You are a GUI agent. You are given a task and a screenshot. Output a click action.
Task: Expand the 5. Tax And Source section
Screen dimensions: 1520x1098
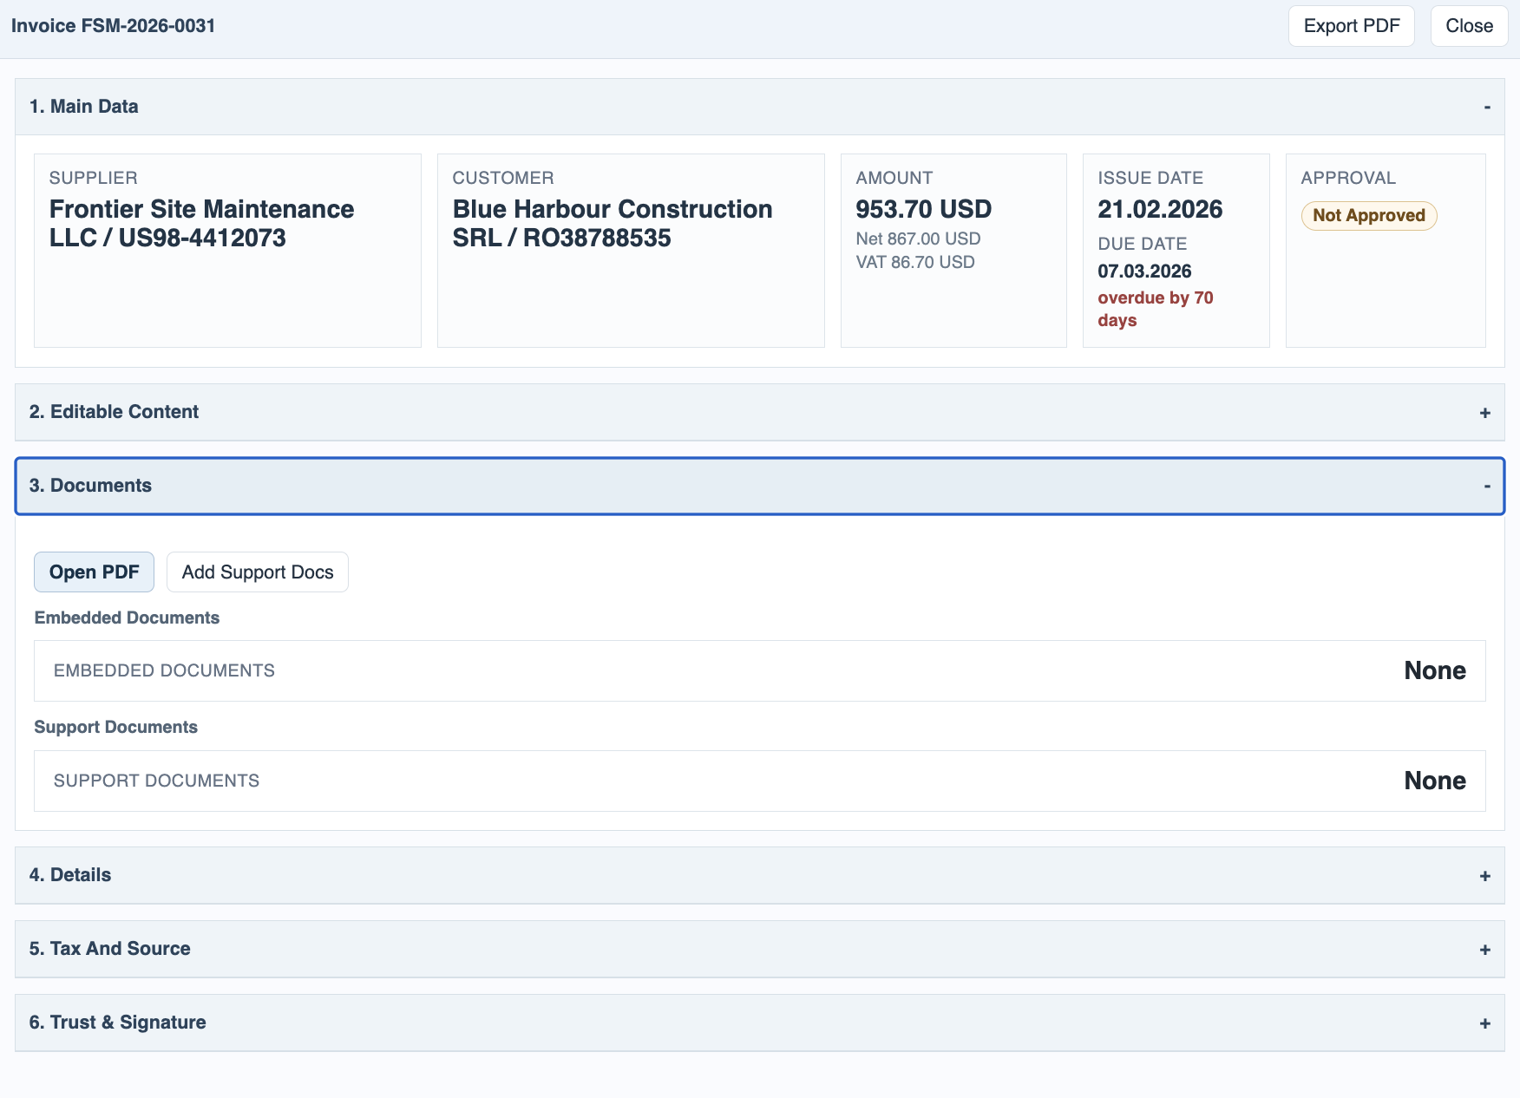(x=760, y=949)
